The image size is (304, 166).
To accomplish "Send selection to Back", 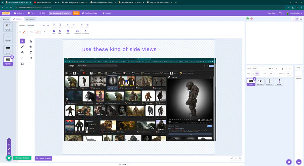I will tap(87, 25).
